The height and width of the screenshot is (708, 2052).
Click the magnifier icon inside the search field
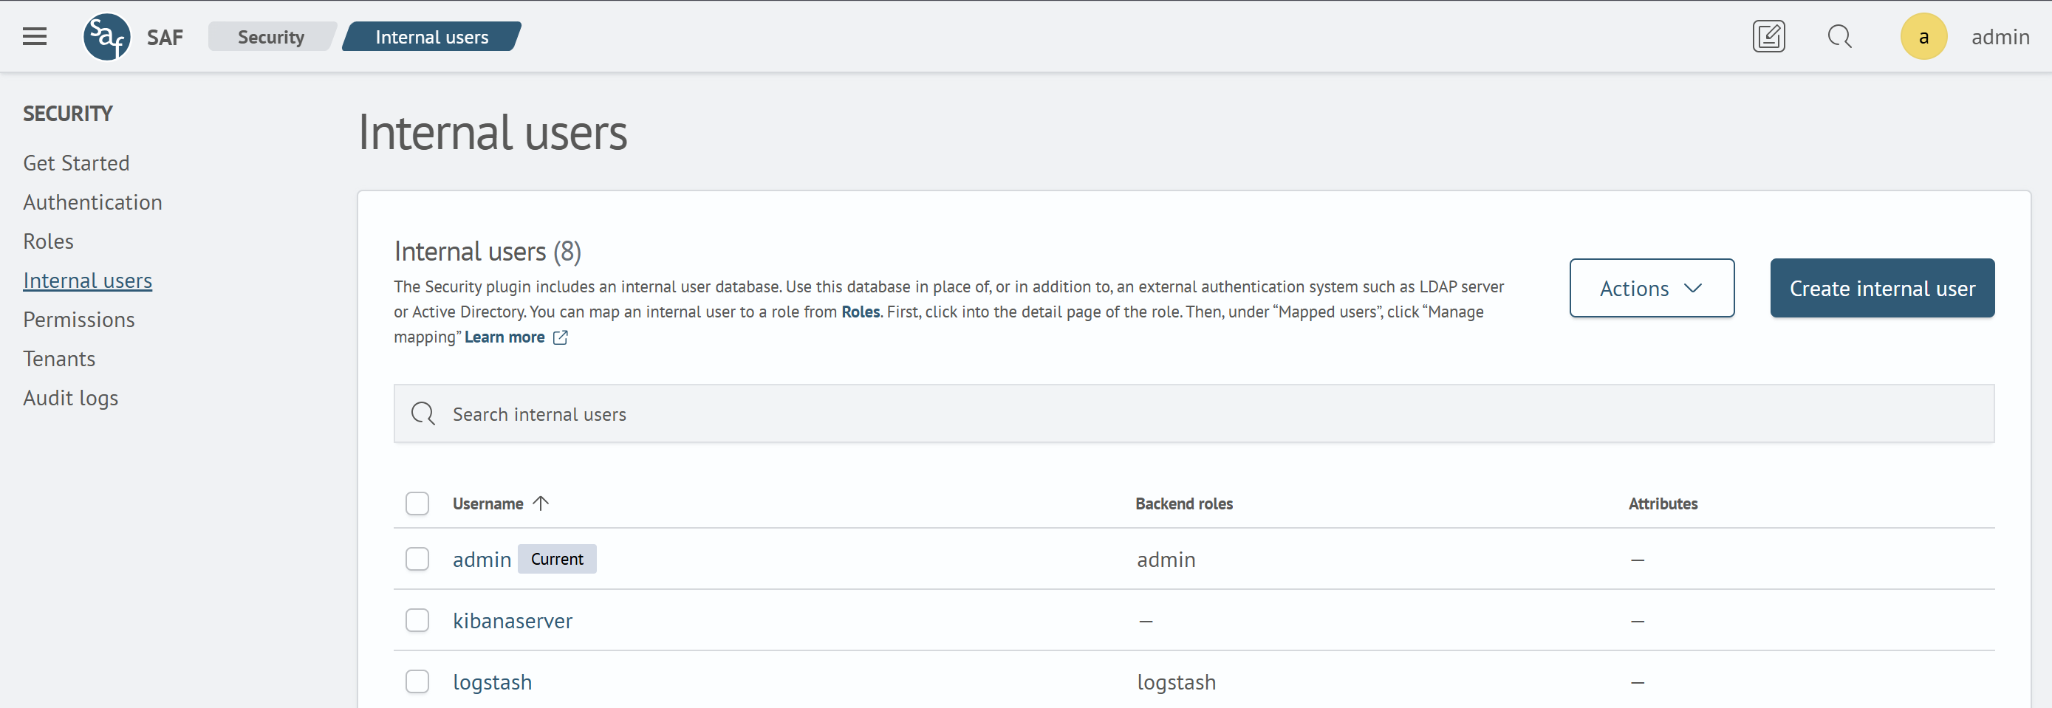click(x=423, y=413)
